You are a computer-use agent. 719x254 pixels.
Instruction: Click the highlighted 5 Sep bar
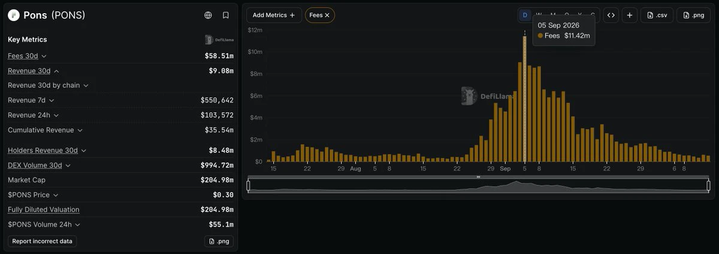pos(525,99)
